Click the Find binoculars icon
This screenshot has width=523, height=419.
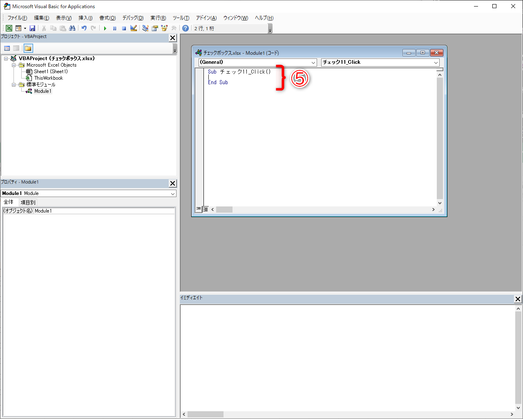[72, 28]
